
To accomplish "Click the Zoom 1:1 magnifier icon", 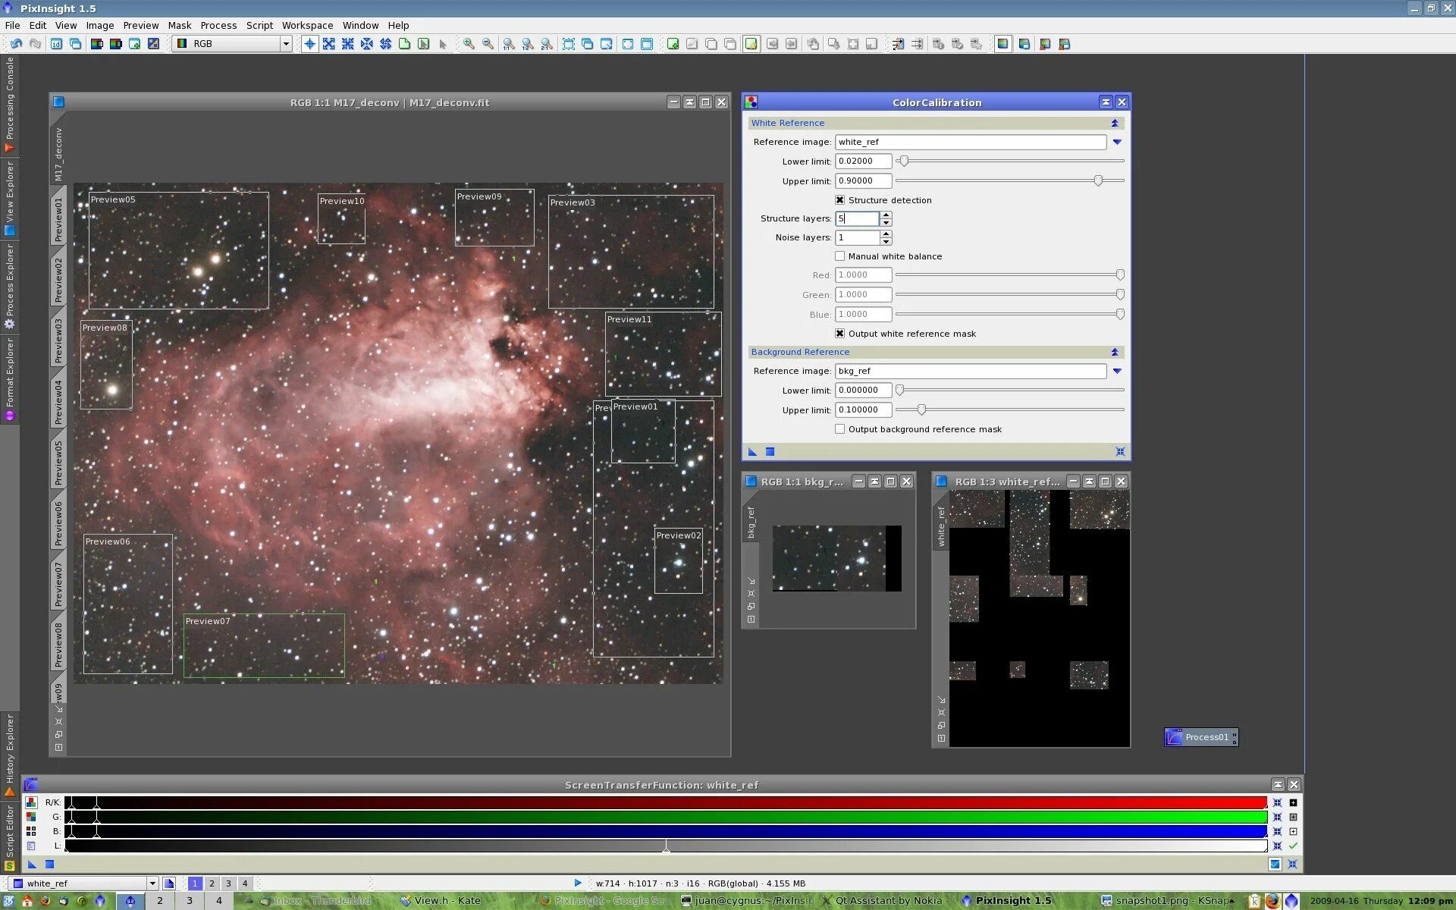I will tap(508, 44).
